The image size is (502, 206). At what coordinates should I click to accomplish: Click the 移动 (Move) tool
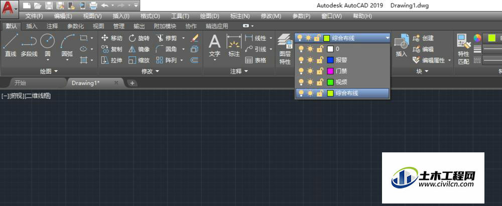pyautogui.click(x=111, y=38)
